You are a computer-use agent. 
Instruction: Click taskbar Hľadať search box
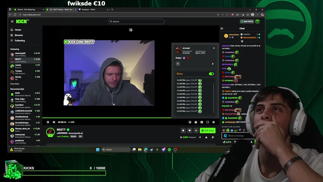coord(116,150)
